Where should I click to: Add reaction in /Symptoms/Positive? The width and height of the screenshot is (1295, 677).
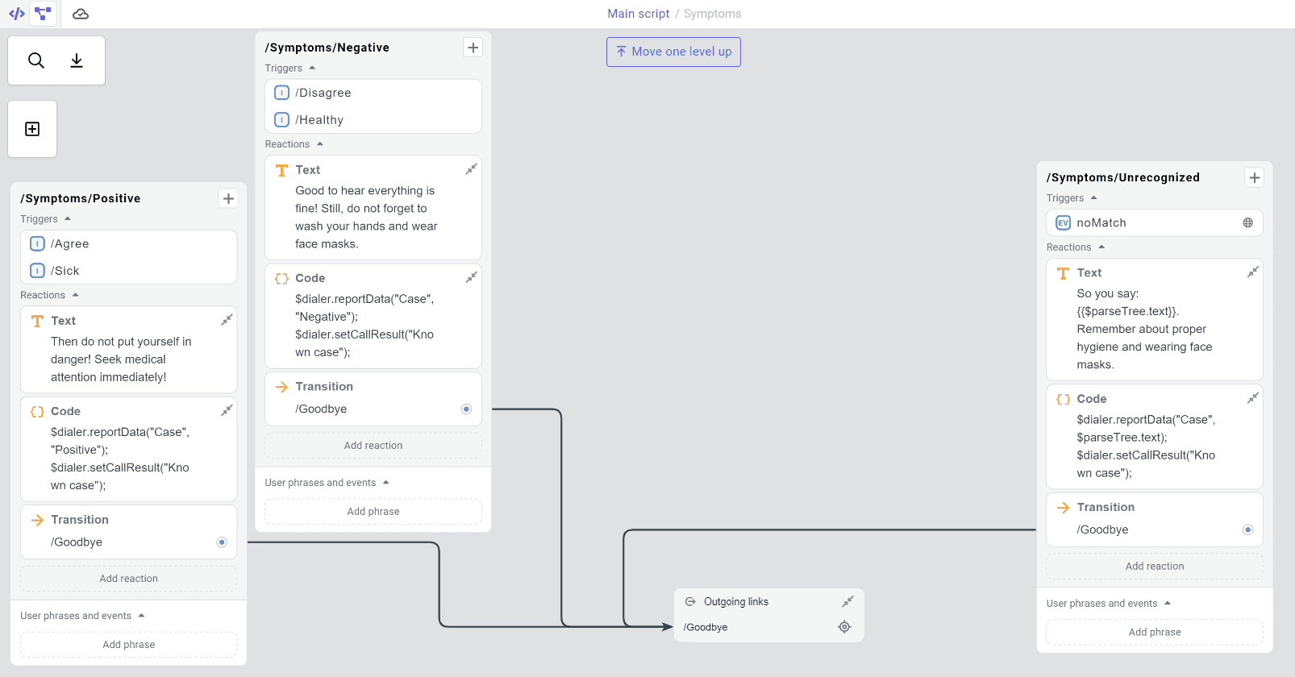point(129,579)
